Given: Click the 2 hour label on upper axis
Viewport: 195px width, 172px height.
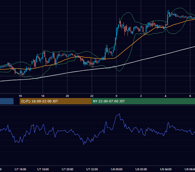Looking at the screenshot, I should [x=141, y=96].
